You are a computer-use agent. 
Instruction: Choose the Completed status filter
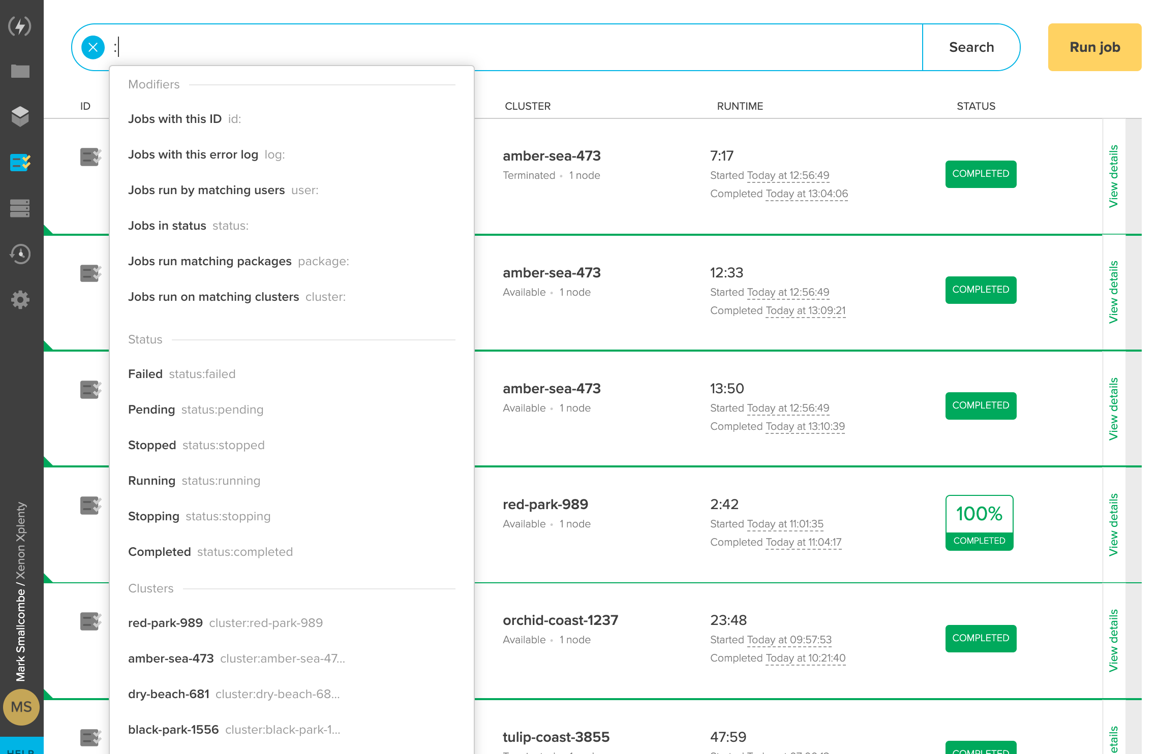[x=292, y=552]
